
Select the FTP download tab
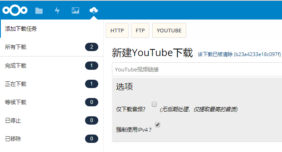pos(140,30)
